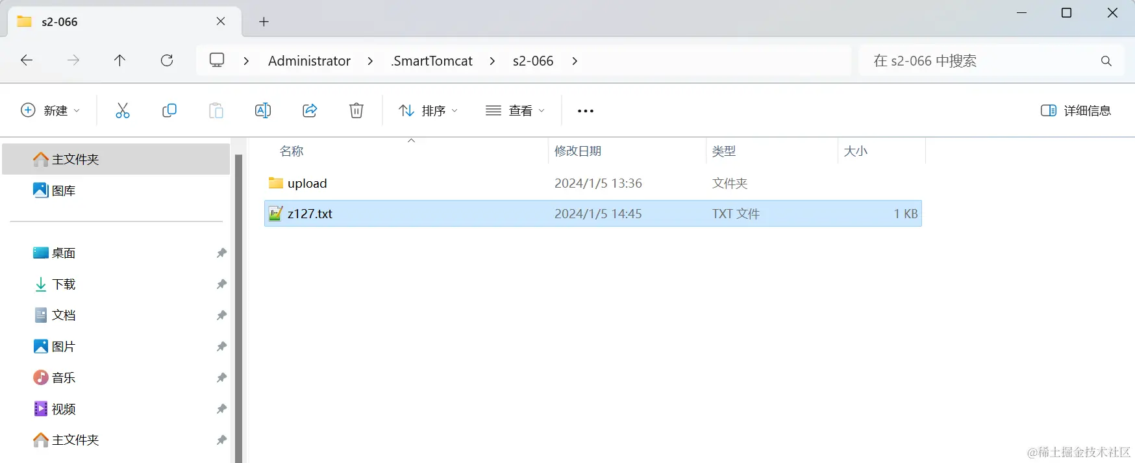This screenshot has height=463, width=1135.
Task: Expand chevron after .SmartTomcat in address bar
Action: [x=492, y=61]
